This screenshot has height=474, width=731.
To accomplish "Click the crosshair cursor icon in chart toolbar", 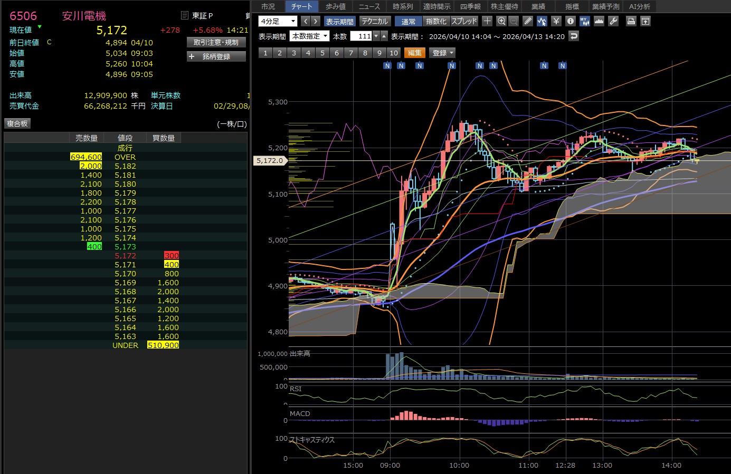I will 487,21.
